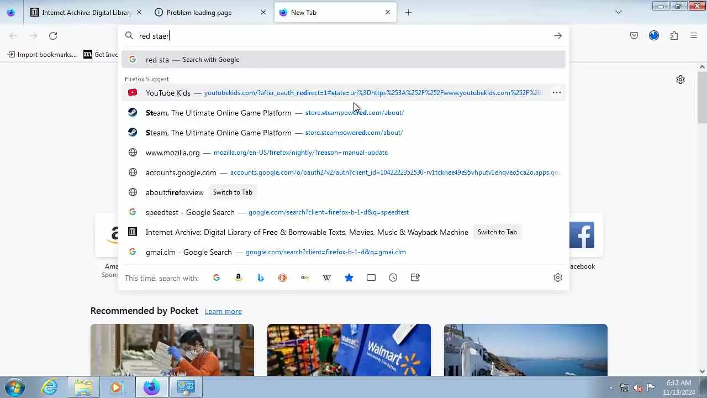The image size is (707, 398).
Task: Open Windows Explorer folder in taskbar
Action: point(83,387)
